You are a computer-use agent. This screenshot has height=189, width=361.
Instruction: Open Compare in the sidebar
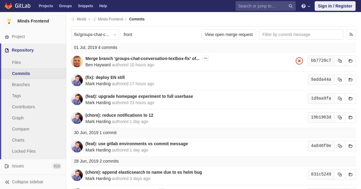[34, 129]
